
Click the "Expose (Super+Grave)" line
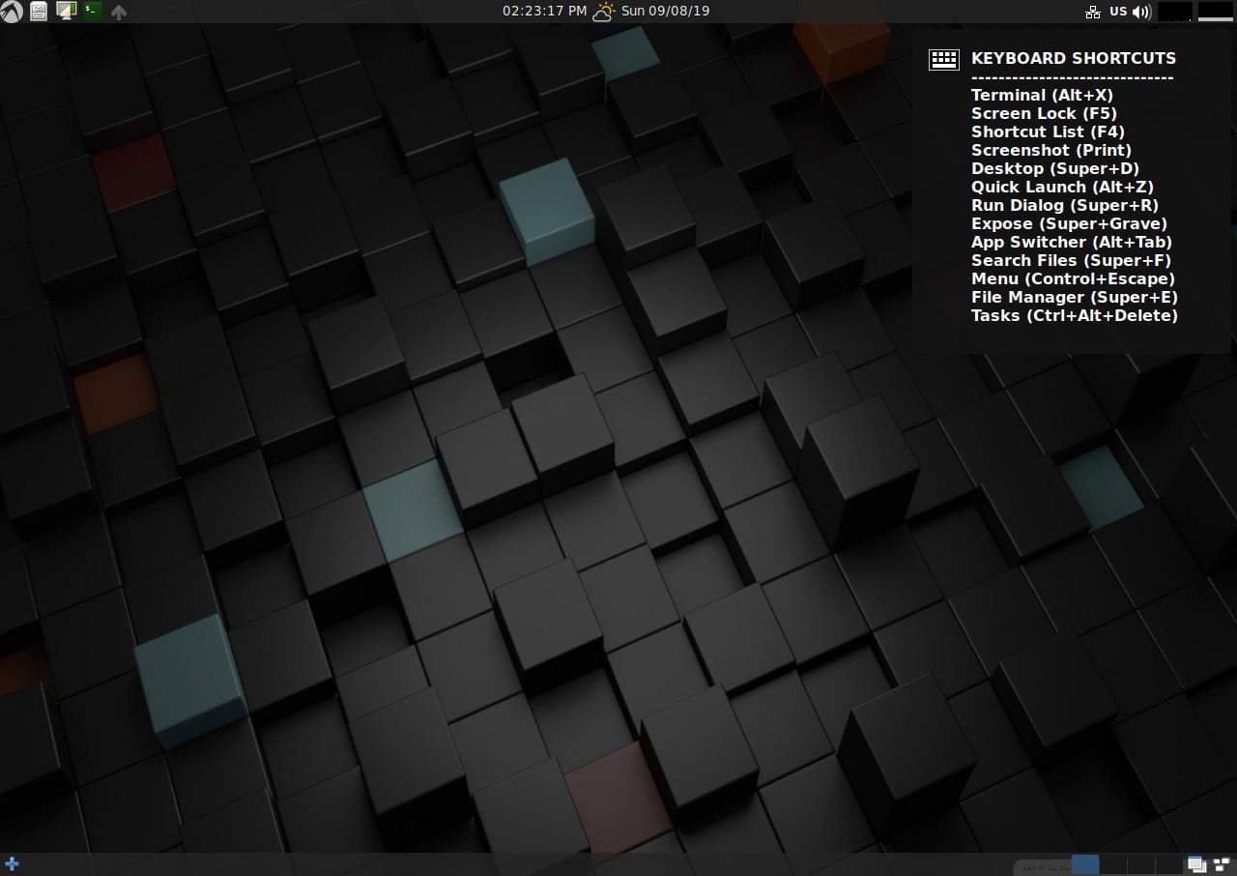pos(1069,223)
